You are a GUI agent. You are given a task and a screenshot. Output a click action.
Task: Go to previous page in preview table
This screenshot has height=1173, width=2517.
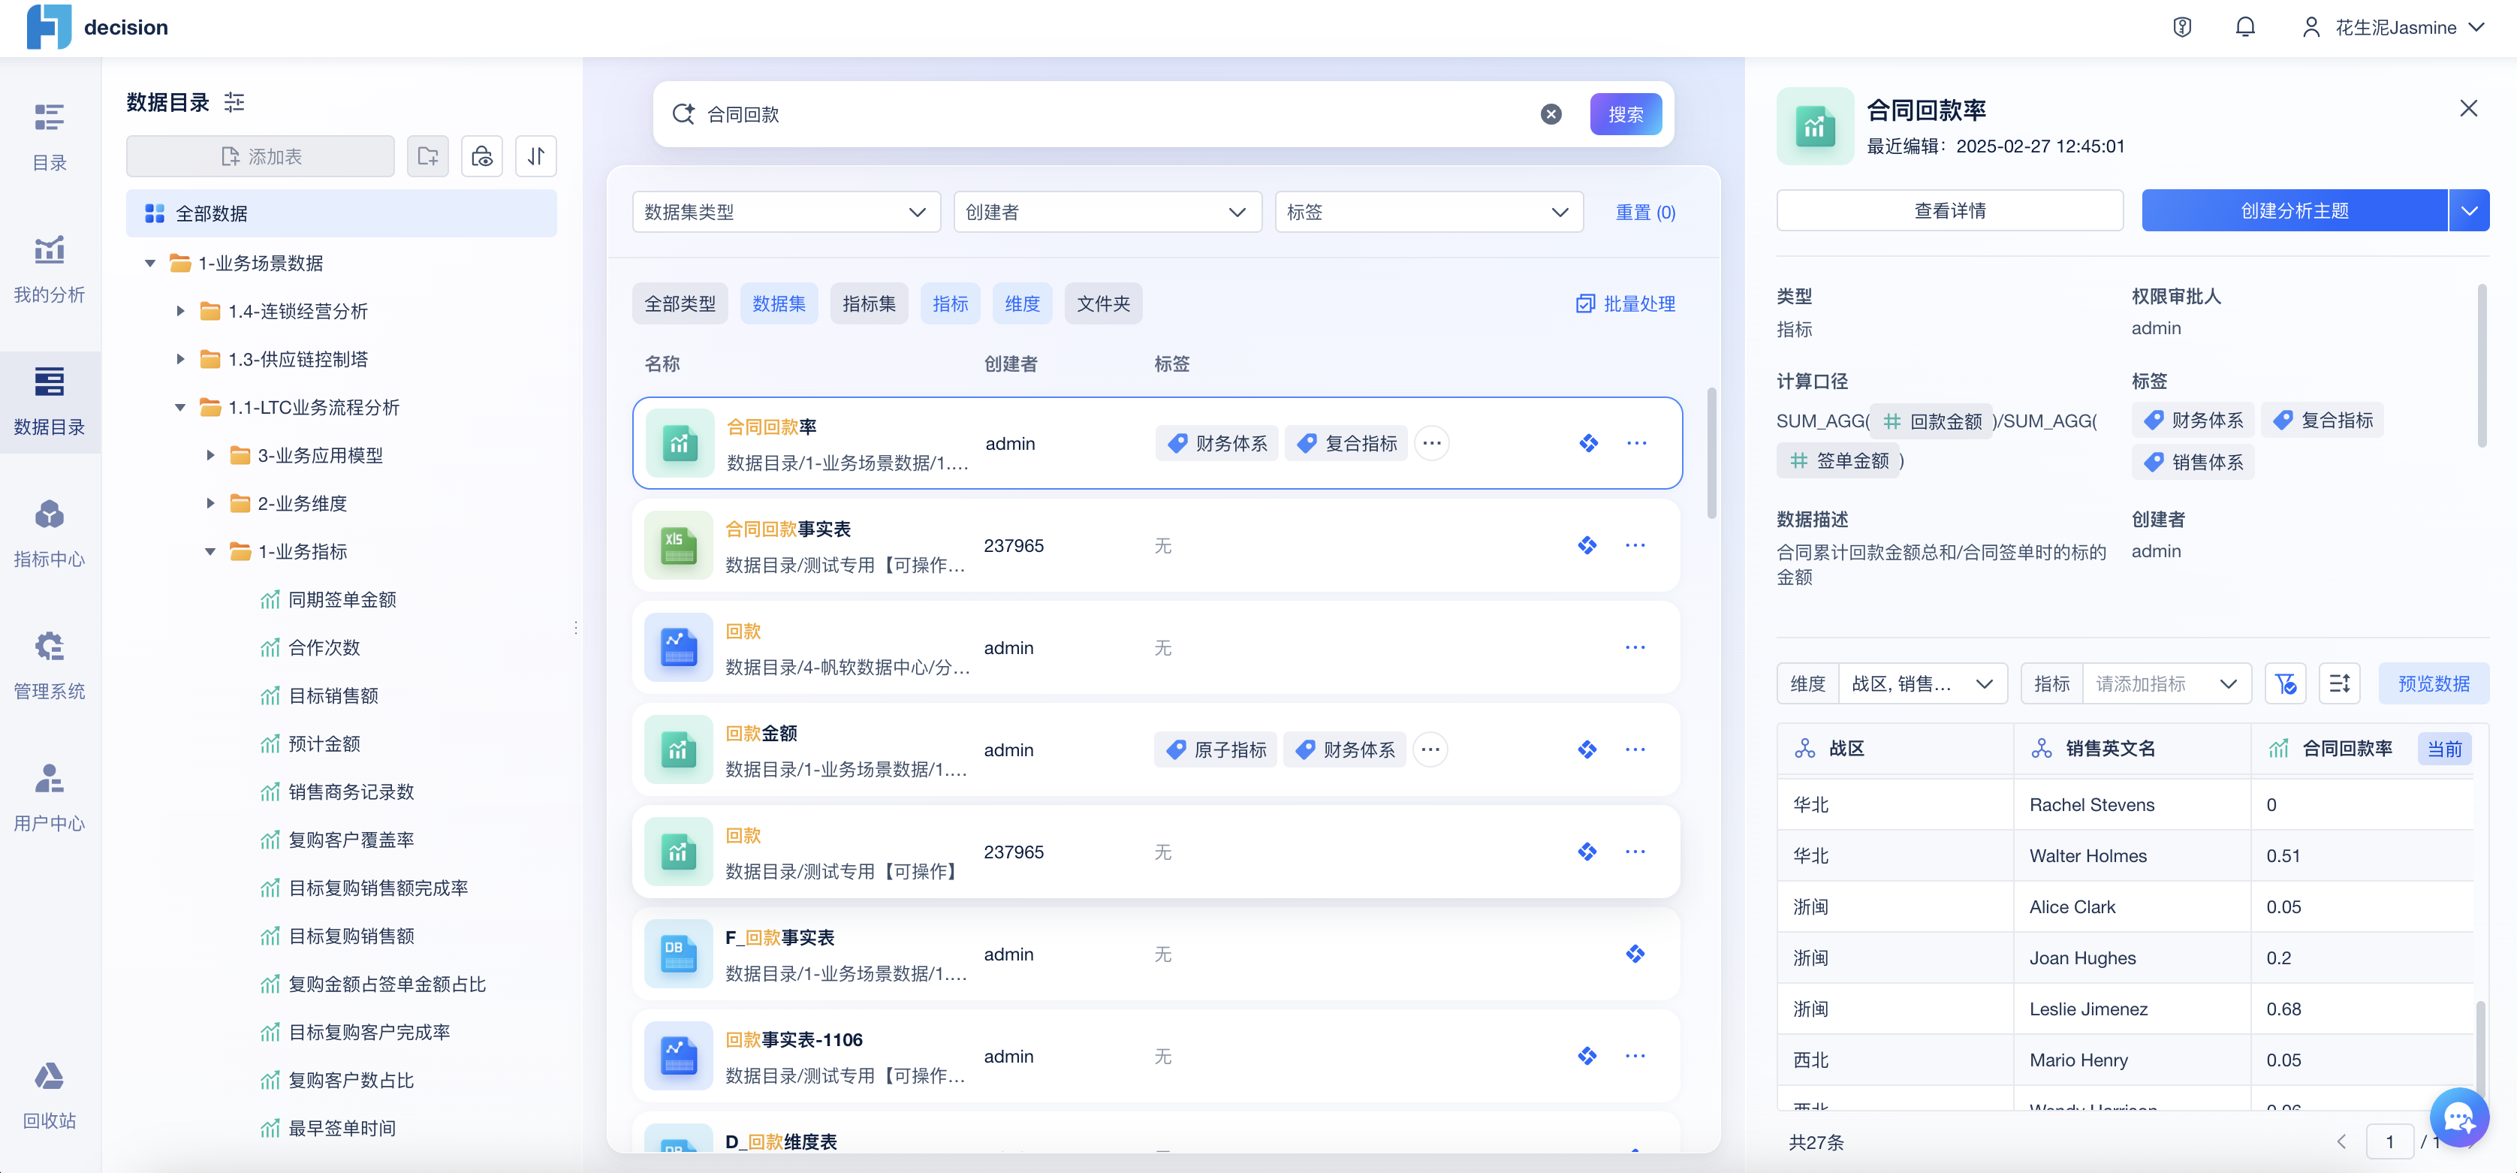click(x=2341, y=1141)
